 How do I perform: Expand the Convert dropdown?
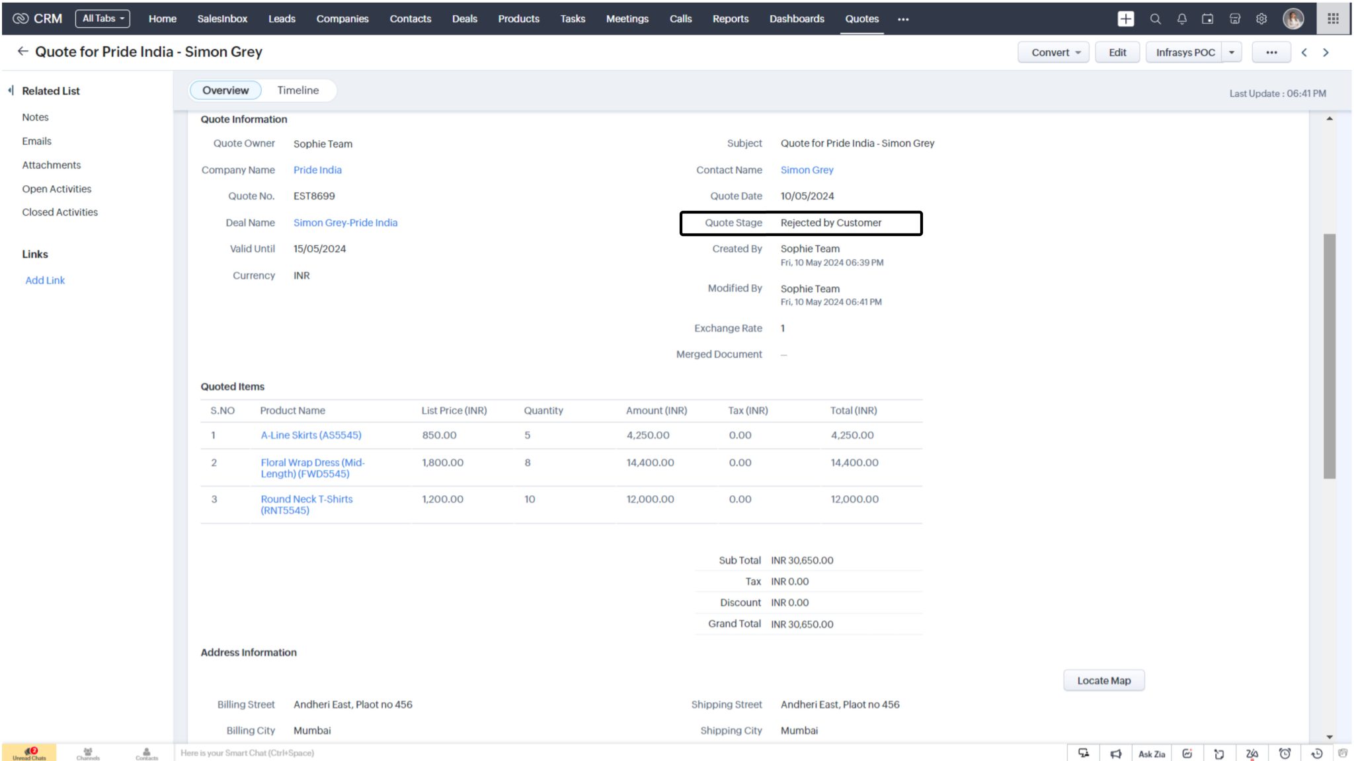click(1054, 52)
